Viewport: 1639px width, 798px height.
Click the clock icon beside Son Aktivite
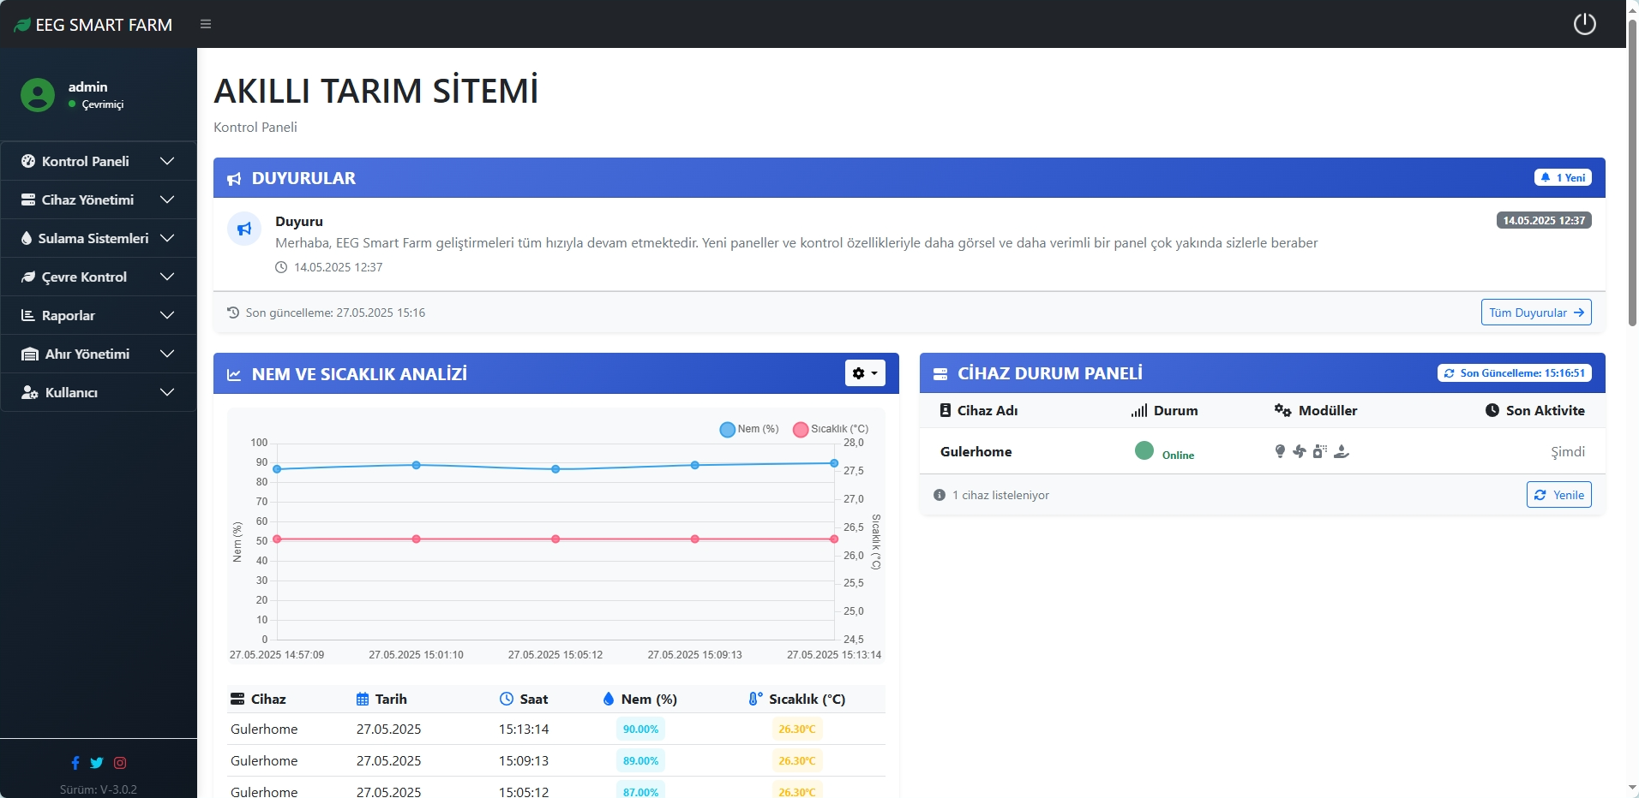point(1492,410)
